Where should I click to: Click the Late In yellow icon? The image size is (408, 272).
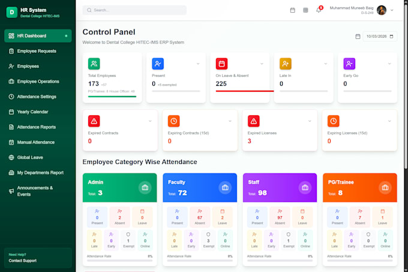point(286,64)
